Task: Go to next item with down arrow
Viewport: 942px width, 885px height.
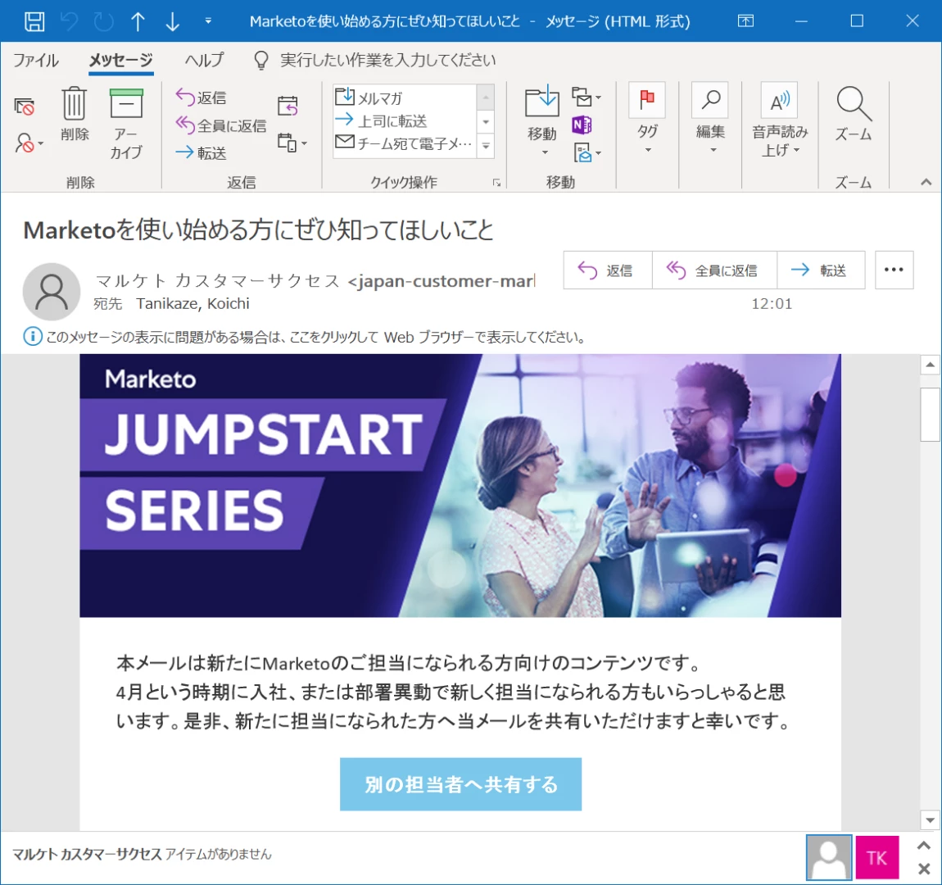Action: click(x=172, y=21)
